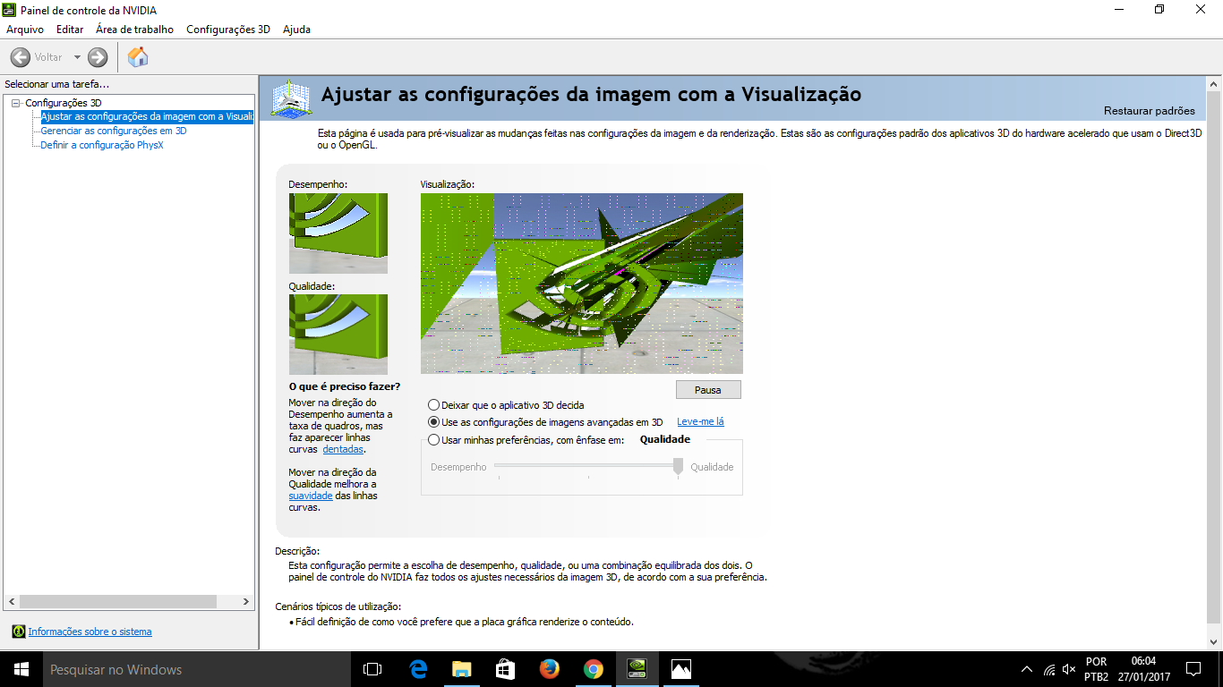1223x687 pixels.
Task: Click the Leve-me lá link
Action: coord(700,422)
